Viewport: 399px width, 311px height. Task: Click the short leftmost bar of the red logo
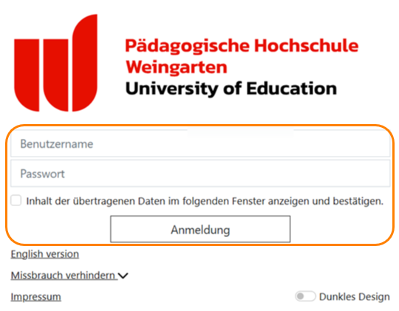click(x=27, y=75)
